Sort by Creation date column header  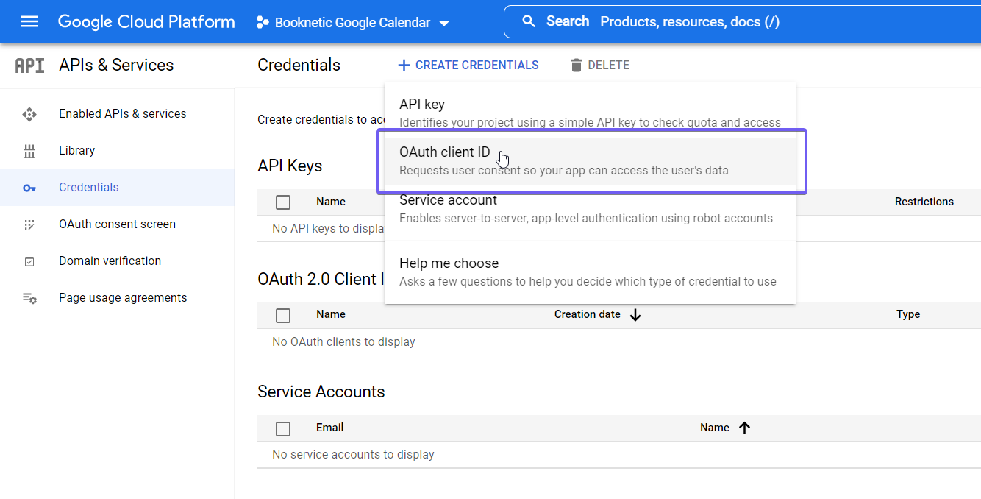588,314
